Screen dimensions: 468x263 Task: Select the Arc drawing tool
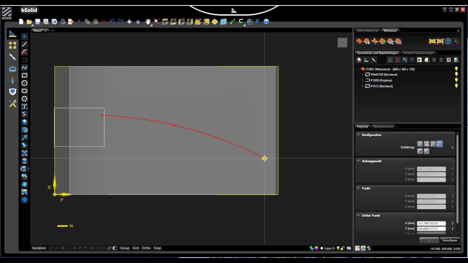pyautogui.click(x=24, y=52)
